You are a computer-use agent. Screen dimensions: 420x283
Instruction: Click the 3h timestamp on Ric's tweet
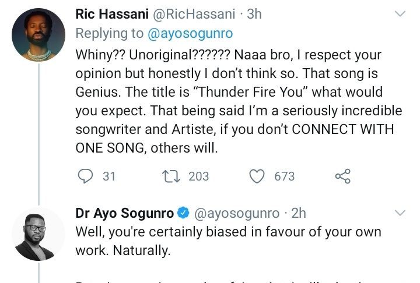(x=254, y=14)
